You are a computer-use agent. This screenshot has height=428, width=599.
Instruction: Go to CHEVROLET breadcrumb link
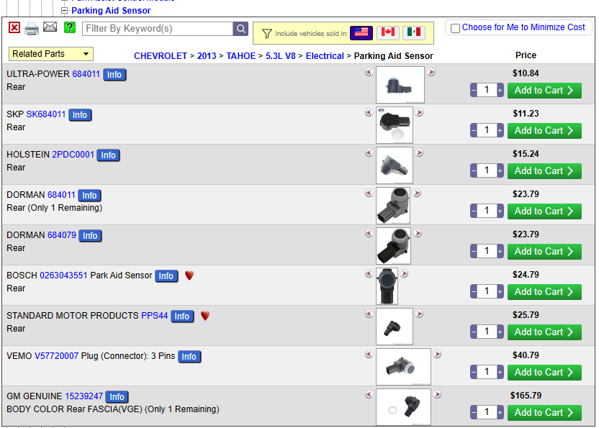tap(161, 56)
